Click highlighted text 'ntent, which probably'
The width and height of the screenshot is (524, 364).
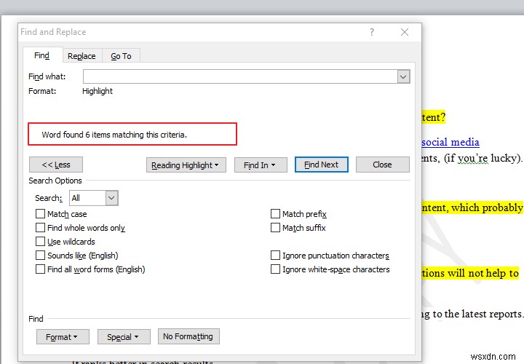tap(472, 207)
